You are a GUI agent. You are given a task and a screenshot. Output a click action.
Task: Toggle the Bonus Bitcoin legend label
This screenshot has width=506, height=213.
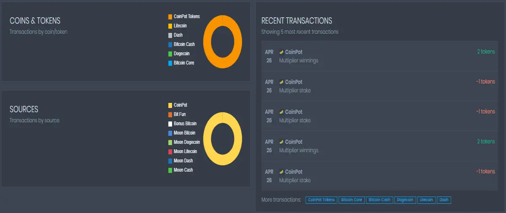185,124
